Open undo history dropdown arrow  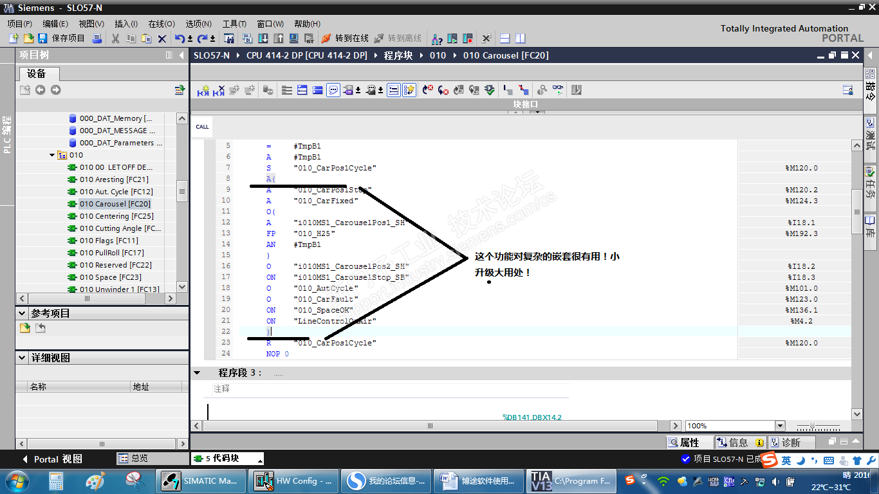click(190, 39)
